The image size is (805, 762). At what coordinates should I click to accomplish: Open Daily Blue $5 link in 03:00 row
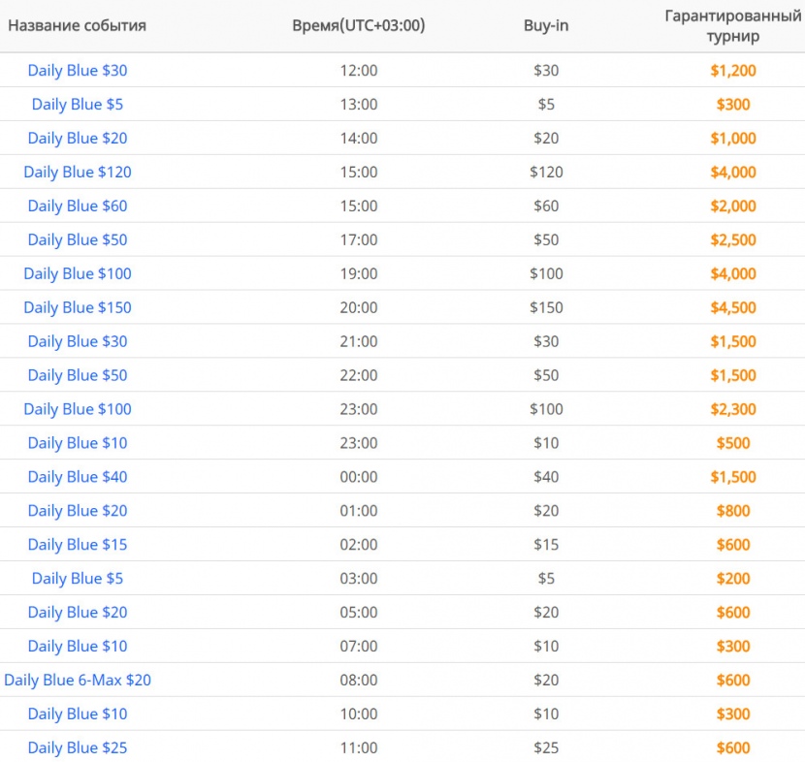tap(78, 579)
